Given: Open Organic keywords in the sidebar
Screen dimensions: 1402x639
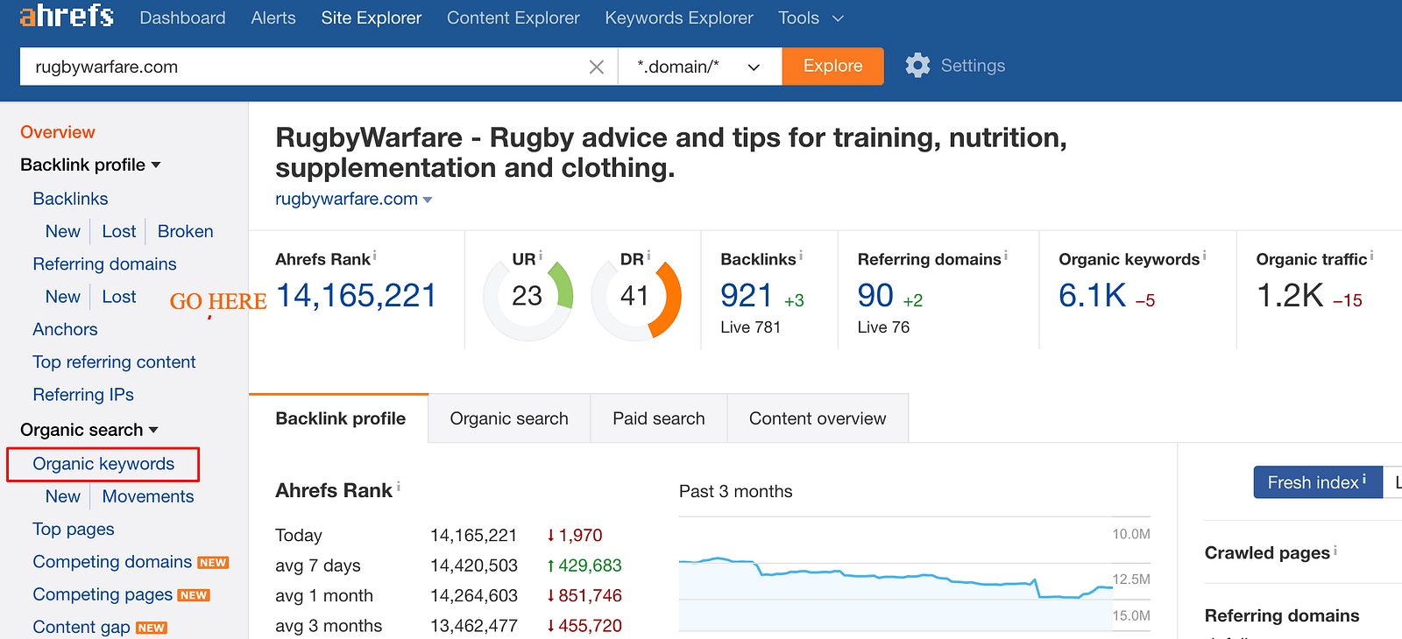Looking at the screenshot, I should [x=103, y=464].
